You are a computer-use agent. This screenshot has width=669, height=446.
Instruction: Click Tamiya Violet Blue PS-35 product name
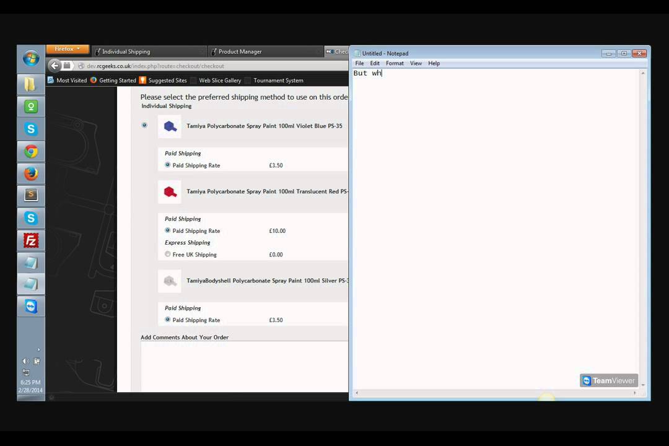264,126
